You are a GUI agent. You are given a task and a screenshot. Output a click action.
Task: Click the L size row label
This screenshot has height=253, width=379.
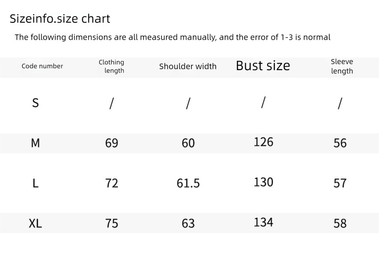coord(35,183)
